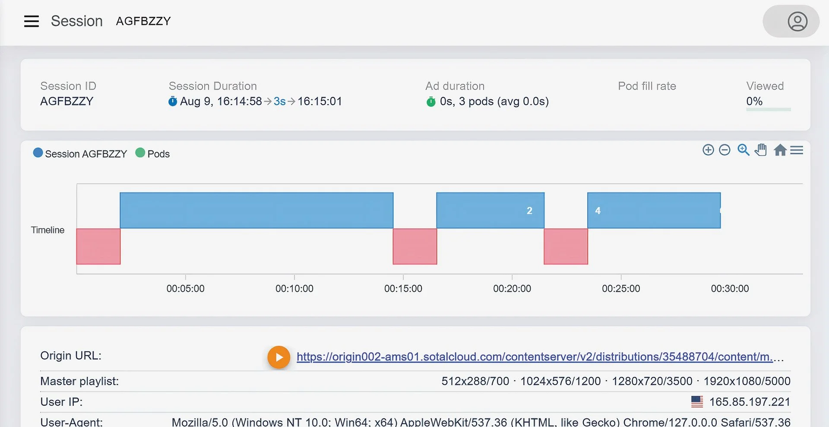Click the AGFBZZY title in header
Screen dimensions: 829x427
coord(143,21)
